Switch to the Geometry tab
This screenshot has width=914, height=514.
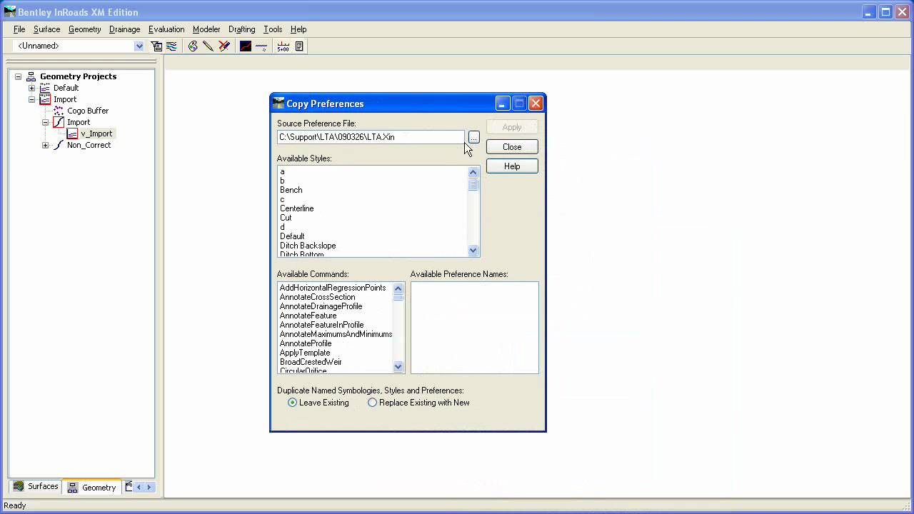tap(91, 488)
